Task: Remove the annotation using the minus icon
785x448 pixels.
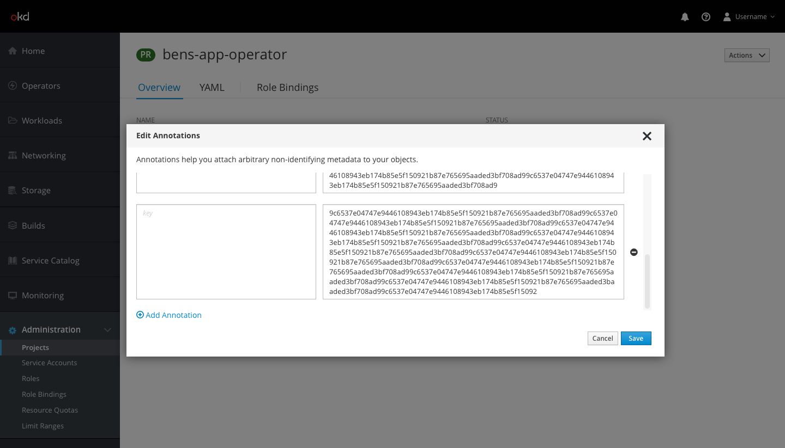Action: tap(633, 252)
